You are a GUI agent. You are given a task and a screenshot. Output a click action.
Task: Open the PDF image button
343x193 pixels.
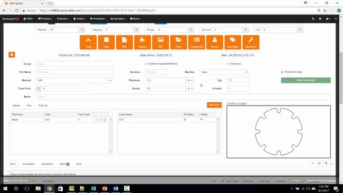[160, 42]
